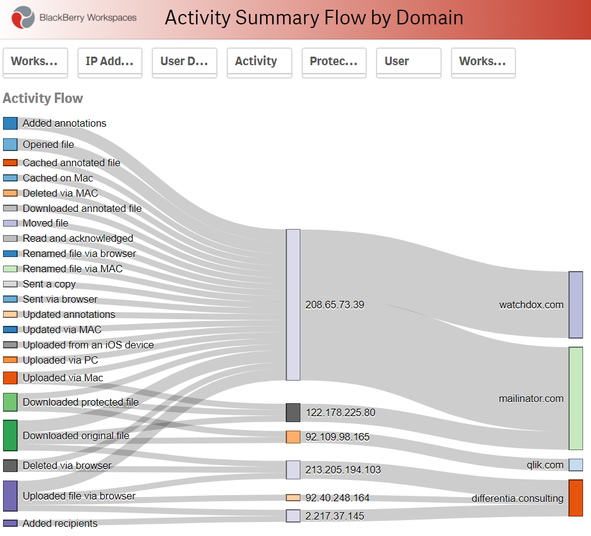Screen dimensions: 591x536
Task: Select the orange 92.109.98.165 IP node
Action: tap(293, 437)
